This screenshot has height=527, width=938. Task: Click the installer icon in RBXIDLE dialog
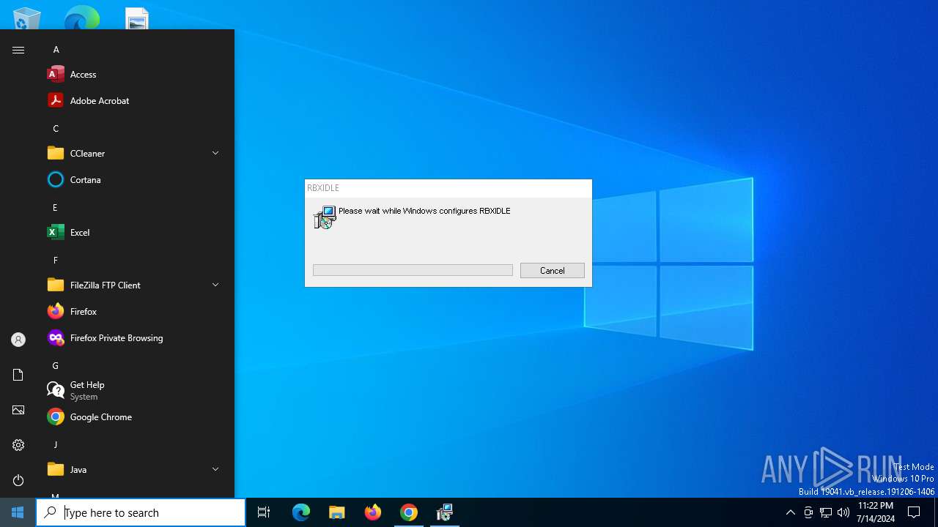(x=325, y=217)
